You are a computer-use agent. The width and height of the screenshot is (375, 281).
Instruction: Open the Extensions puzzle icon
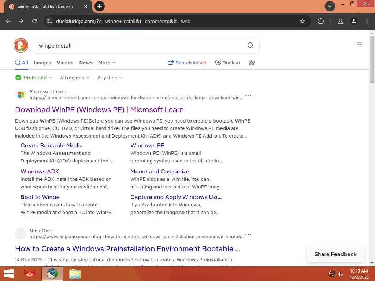point(321,21)
